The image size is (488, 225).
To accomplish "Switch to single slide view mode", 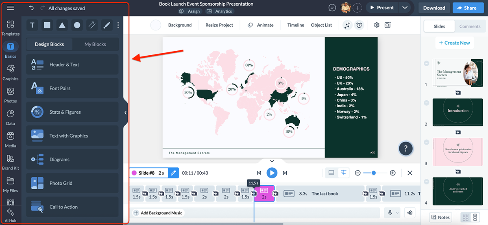I will (x=331, y=173).
